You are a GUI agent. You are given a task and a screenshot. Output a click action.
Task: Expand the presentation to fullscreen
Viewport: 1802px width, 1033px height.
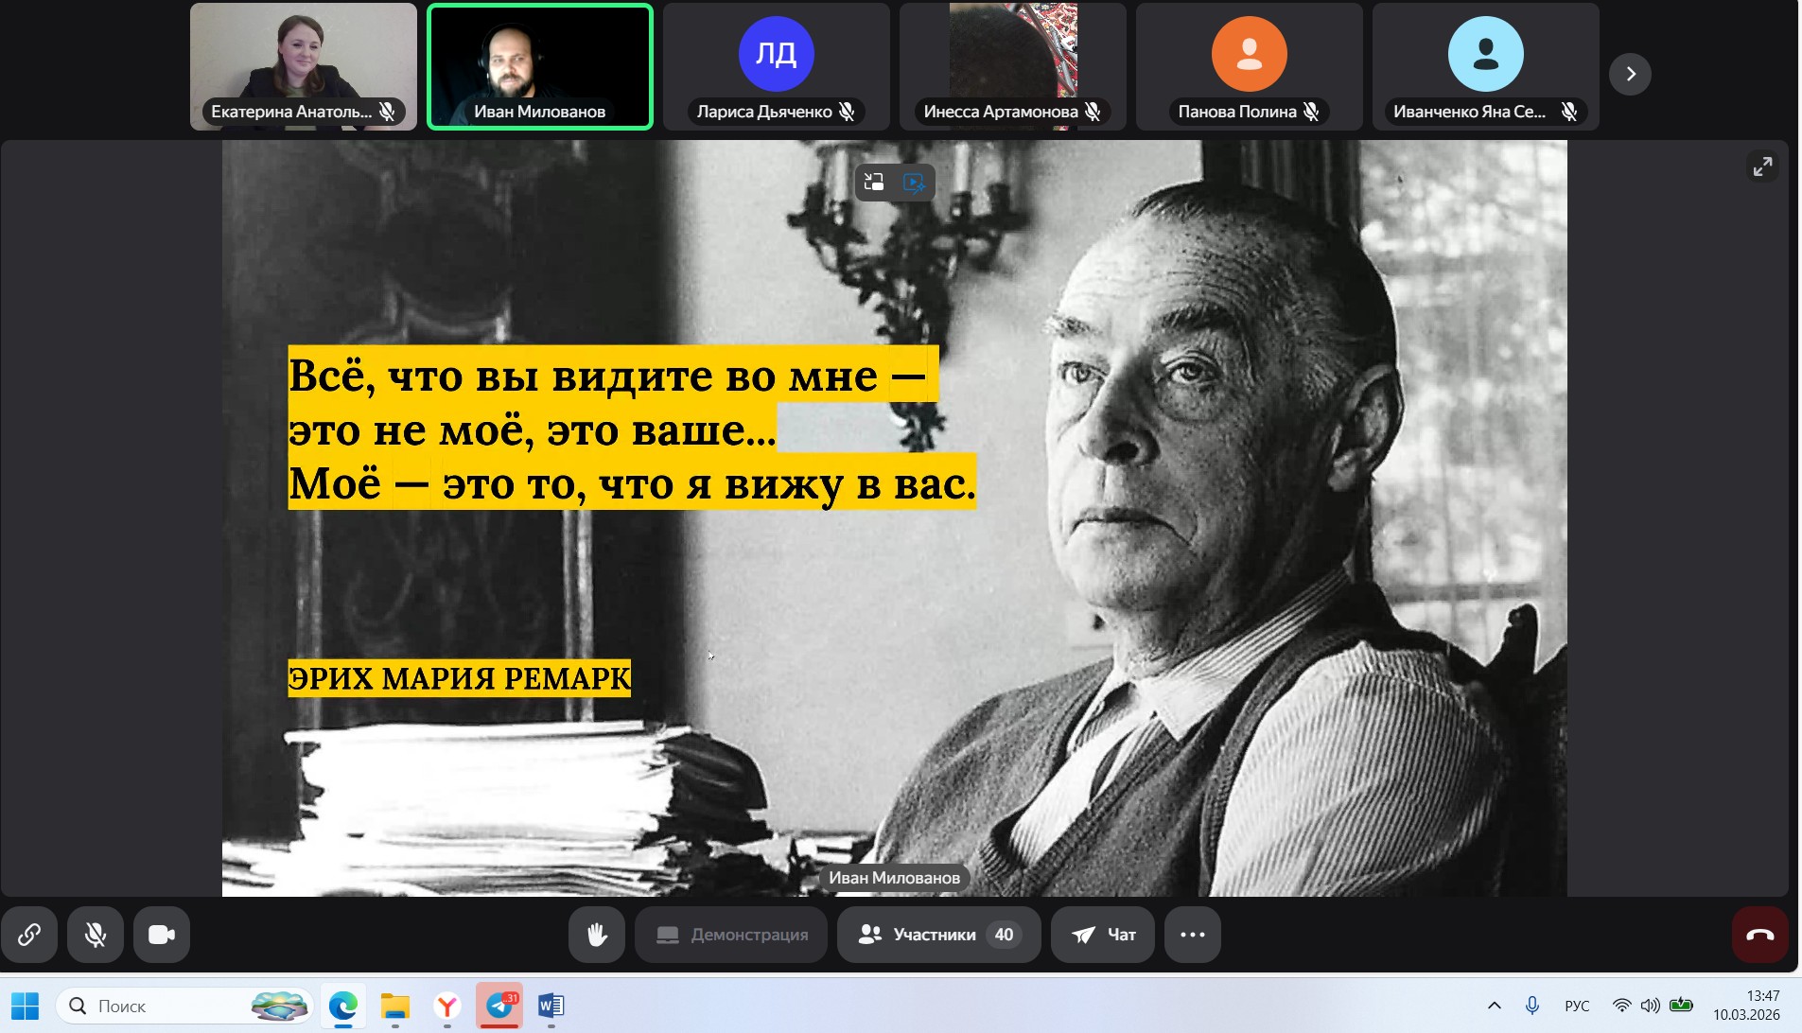coord(1762,166)
